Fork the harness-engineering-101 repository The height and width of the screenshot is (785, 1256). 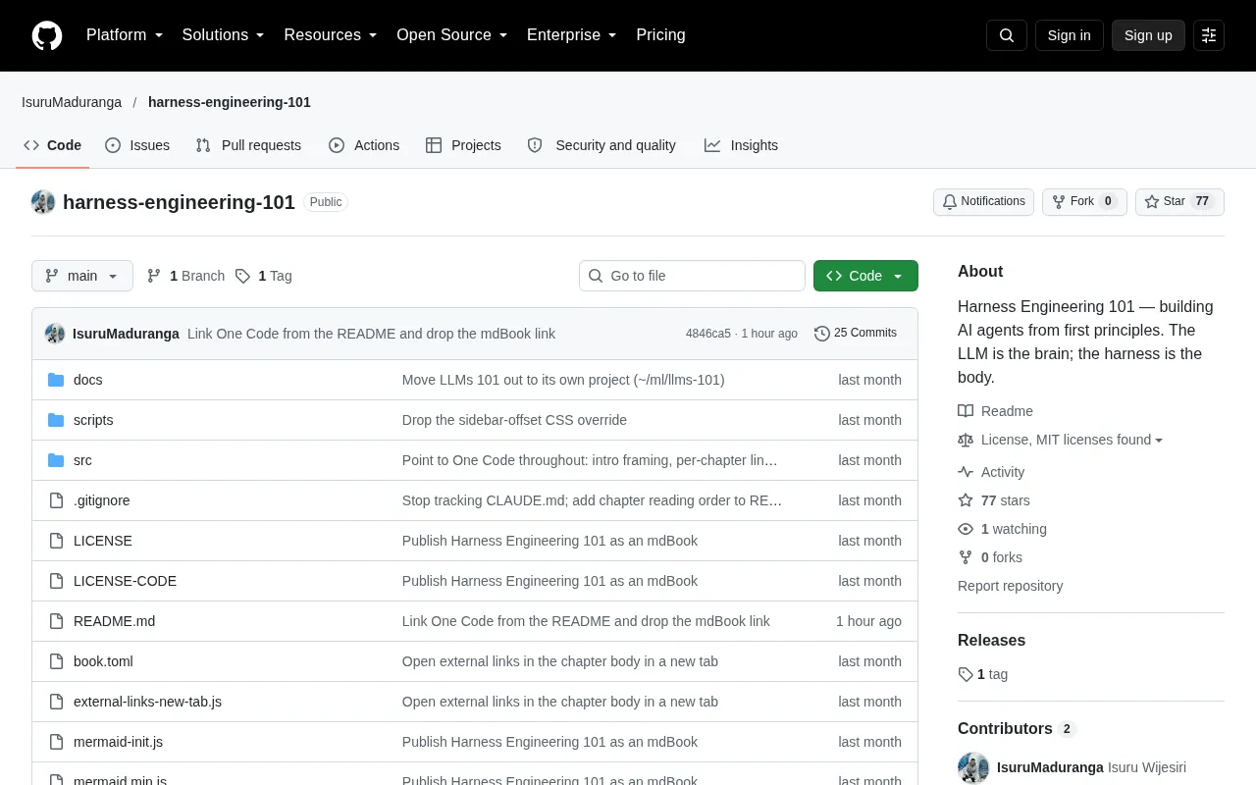click(1084, 202)
